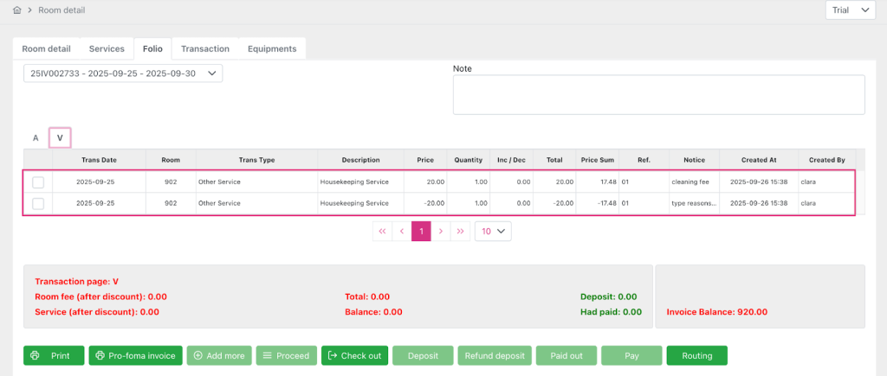Viewport: 887px width, 376px height.
Task: Go to first page of transactions
Action: click(x=382, y=232)
